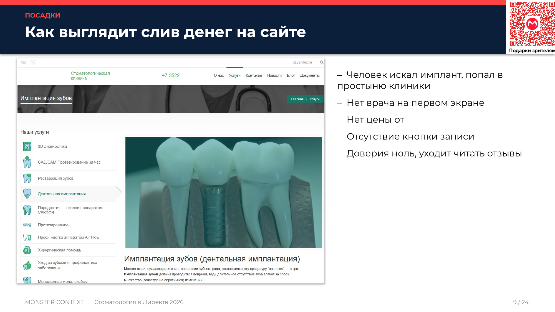This screenshot has height=312, width=555.
Task: Click the Стоматологическая клиника logo text
Action: (x=90, y=76)
